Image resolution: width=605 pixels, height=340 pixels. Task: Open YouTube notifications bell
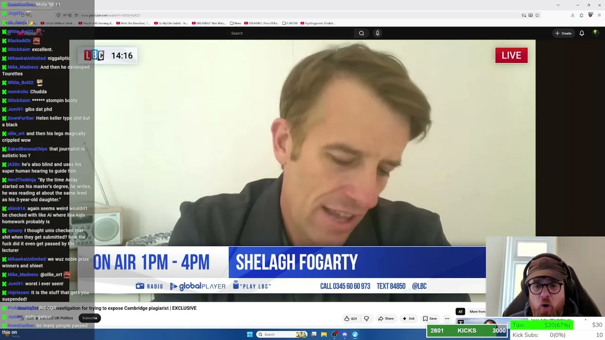[x=582, y=33]
